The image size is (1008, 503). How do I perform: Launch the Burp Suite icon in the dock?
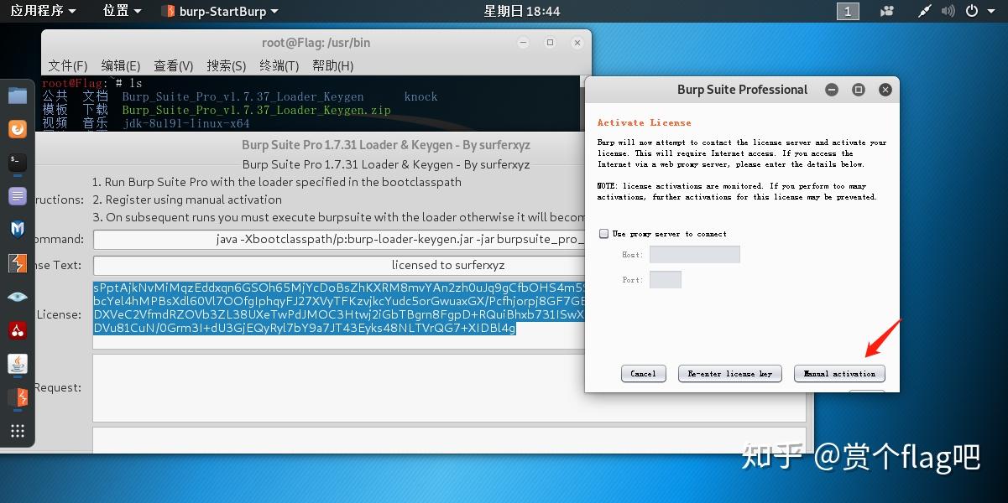[18, 263]
